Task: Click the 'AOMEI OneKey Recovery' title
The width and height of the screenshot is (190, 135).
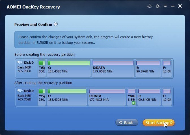Action: [x=33, y=7]
